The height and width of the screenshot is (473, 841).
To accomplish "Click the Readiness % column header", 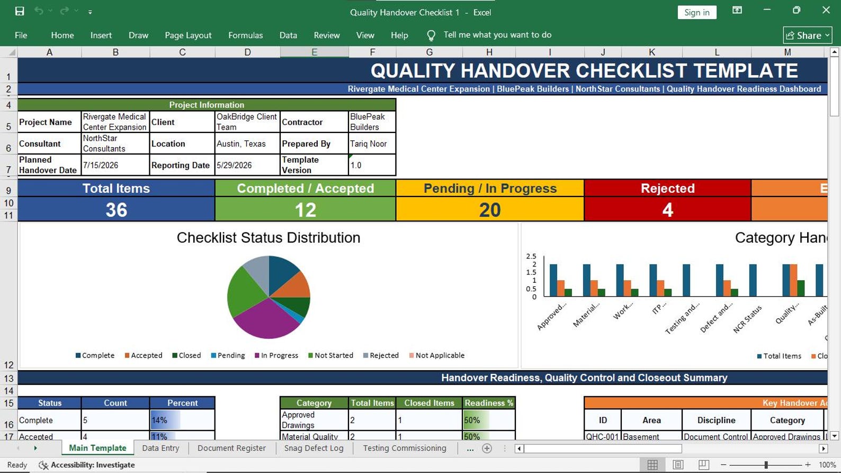I will pos(488,403).
